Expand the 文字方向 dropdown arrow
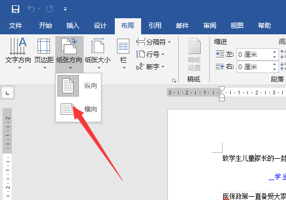The width and height of the screenshot is (286, 200). tap(19, 68)
